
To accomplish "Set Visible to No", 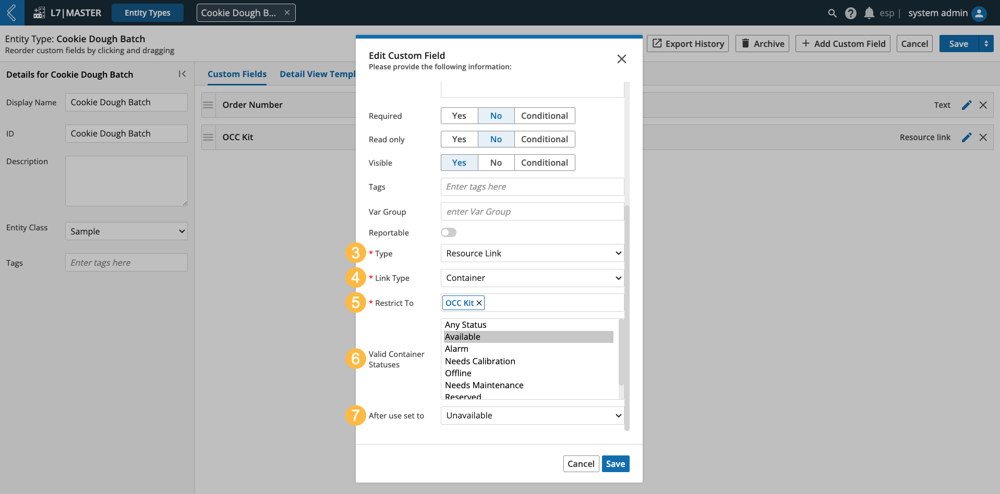I will tap(496, 163).
